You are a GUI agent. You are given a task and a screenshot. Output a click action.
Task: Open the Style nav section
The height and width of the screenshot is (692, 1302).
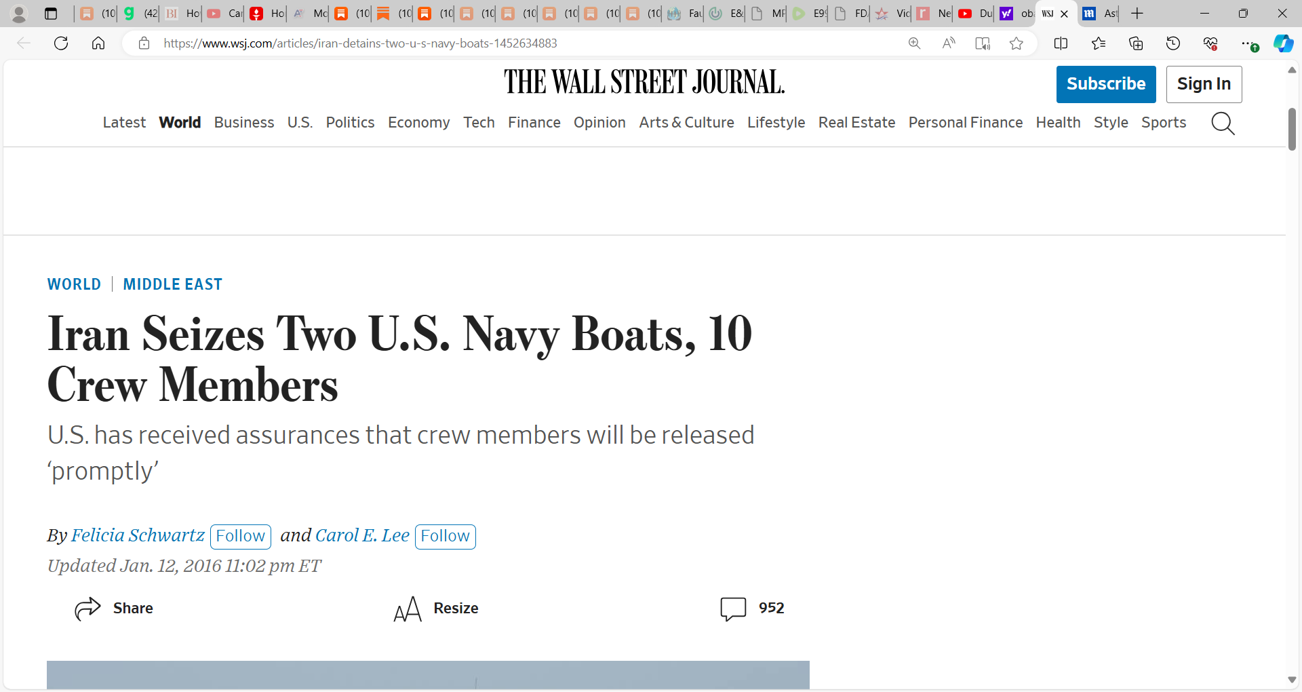(1111, 123)
